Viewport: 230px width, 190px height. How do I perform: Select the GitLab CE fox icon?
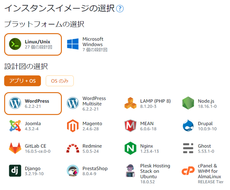point(15,148)
